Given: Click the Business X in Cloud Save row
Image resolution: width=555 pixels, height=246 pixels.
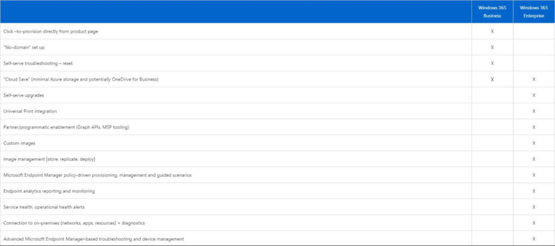Looking at the screenshot, I should 492,79.
